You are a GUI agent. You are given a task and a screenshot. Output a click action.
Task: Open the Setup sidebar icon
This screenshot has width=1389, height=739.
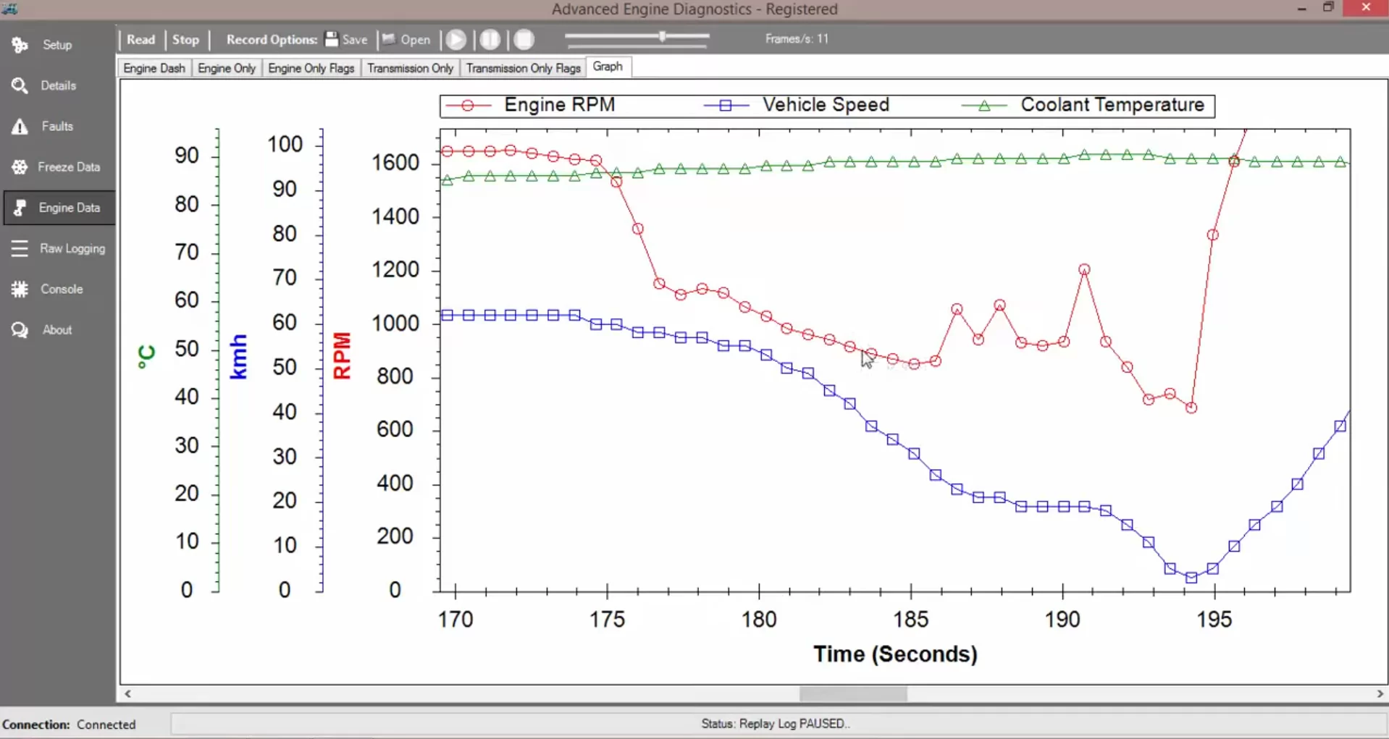click(20, 45)
